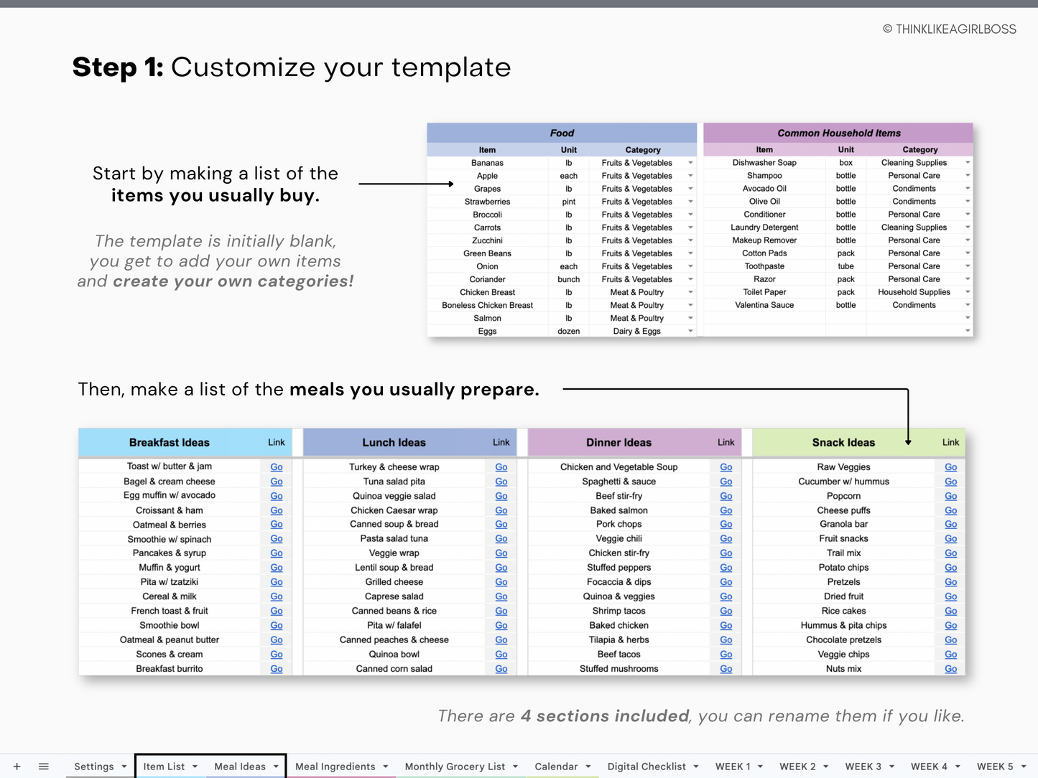The height and width of the screenshot is (778, 1038).
Task: Click the Go link for Beef tacos
Action: tap(726, 655)
